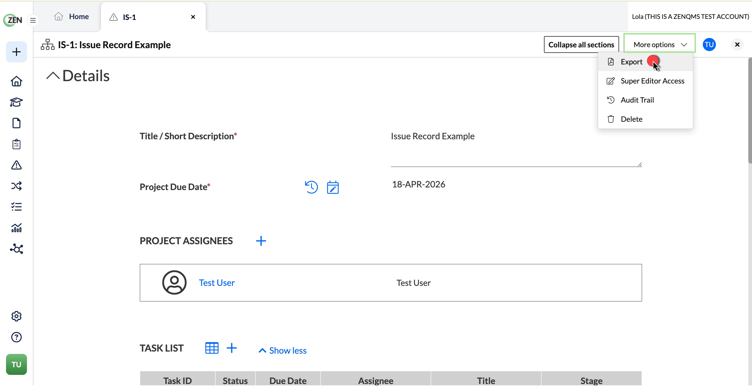Choose Super Editor Access menu item

click(x=645, y=81)
